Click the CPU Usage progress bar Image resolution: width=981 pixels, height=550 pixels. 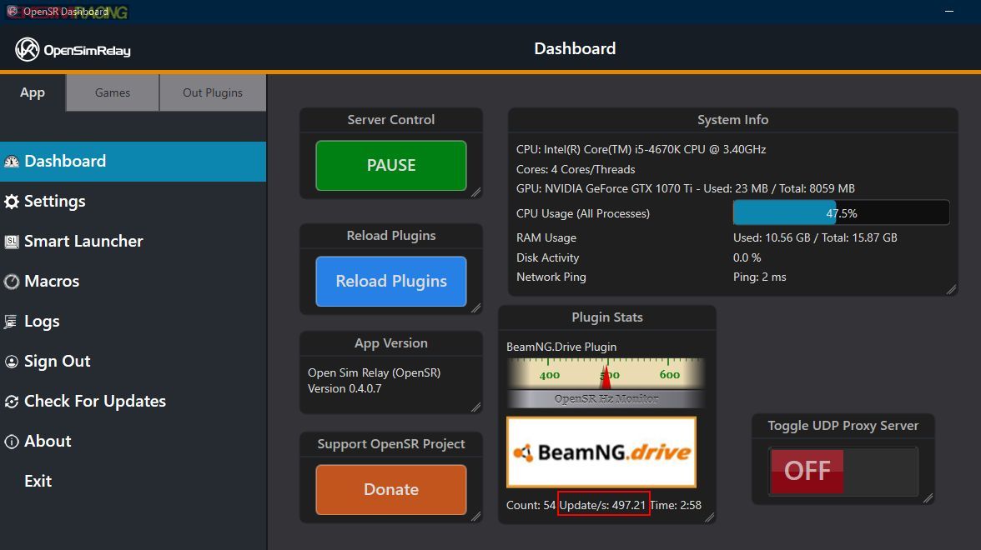coord(841,213)
